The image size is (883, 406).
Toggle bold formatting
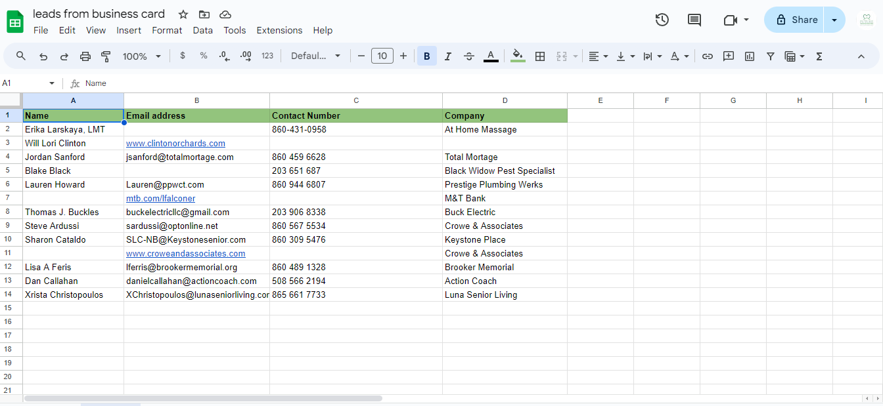click(427, 56)
